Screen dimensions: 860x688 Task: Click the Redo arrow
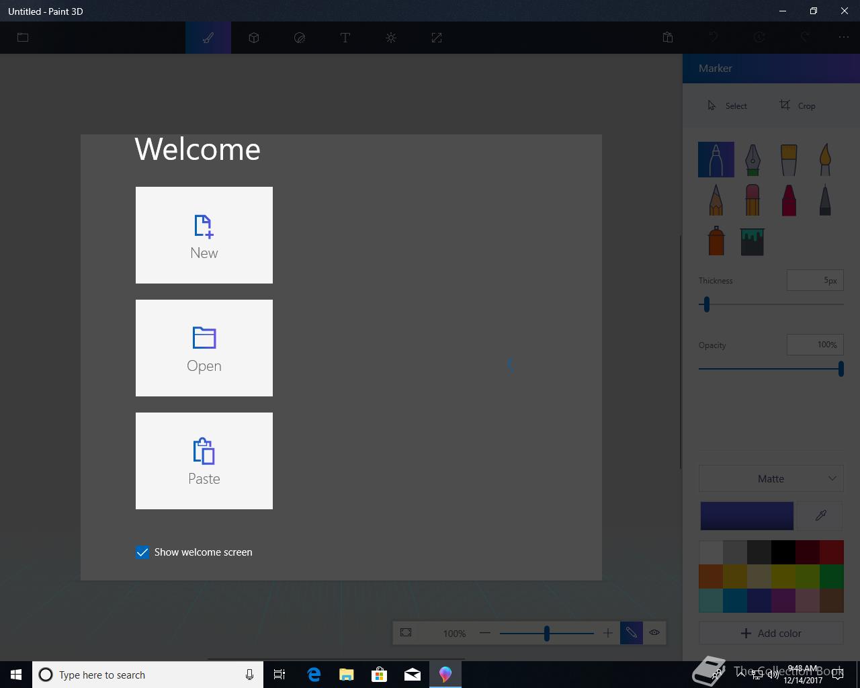(805, 38)
